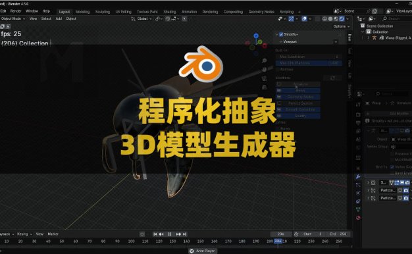Jump to timeline start frame
This screenshot has height=254, width=412.
pos(155,234)
